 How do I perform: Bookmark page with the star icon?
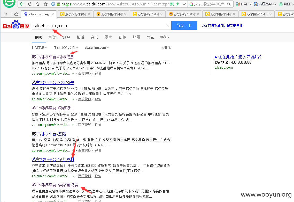tap(45, 4)
